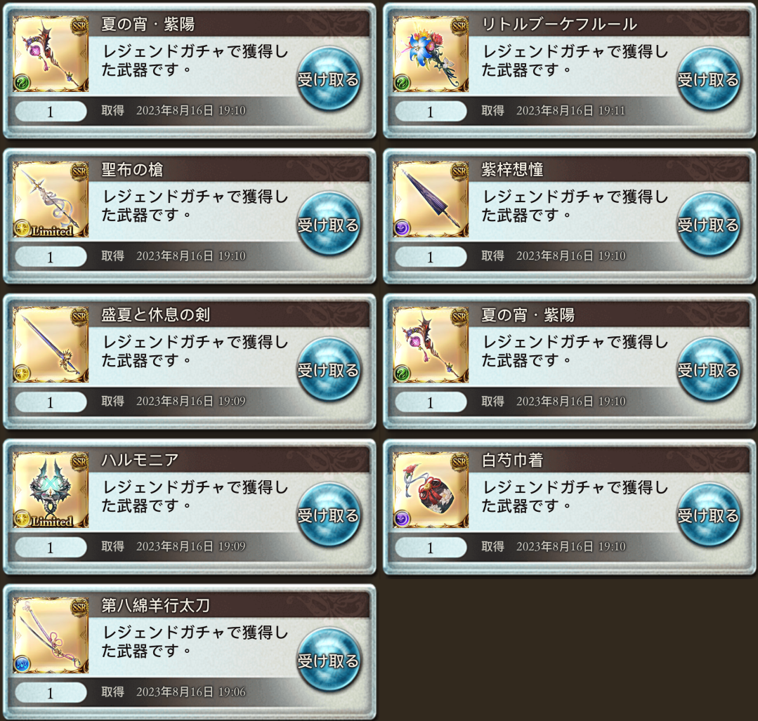Click the リトルブーケフルール bouquet weapon icon
758x721 pixels.
coord(431,53)
